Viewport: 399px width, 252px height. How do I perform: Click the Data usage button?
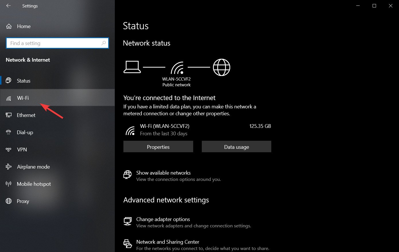click(x=237, y=146)
